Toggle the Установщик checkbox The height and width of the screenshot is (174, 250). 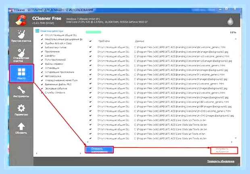(42, 68)
